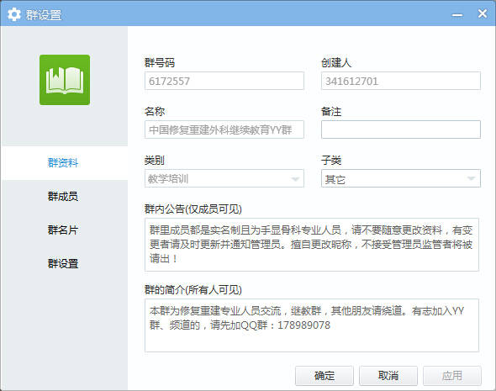Focus the 备注 input field
This screenshot has height=391, width=496.
[401, 129]
